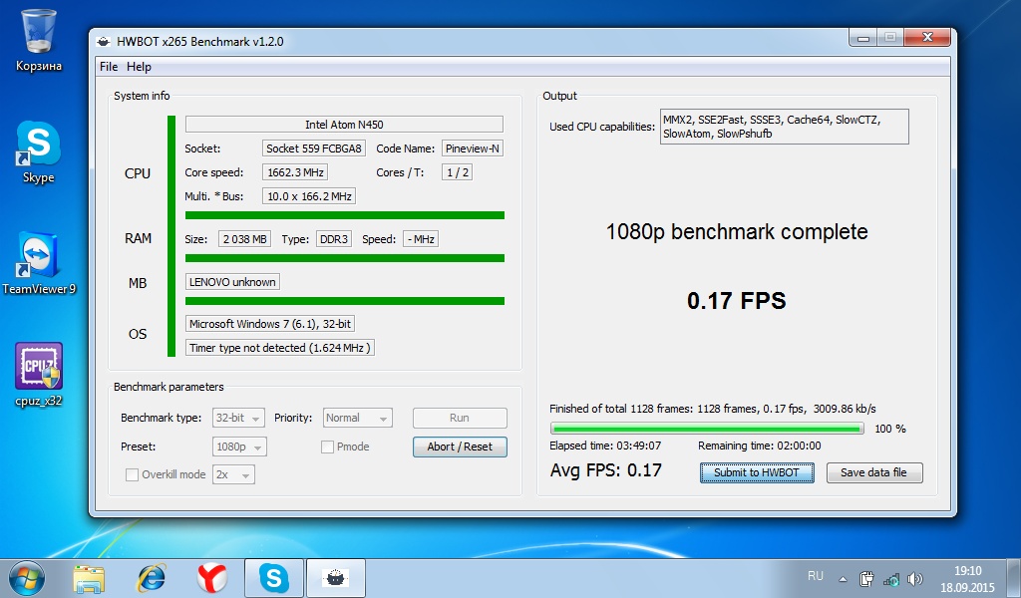
Task: Open the power/battery tray icon
Action: point(866,578)
